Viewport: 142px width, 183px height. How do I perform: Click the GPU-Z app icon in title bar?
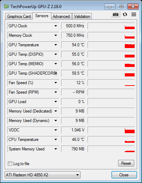click(x=6, y=6)
